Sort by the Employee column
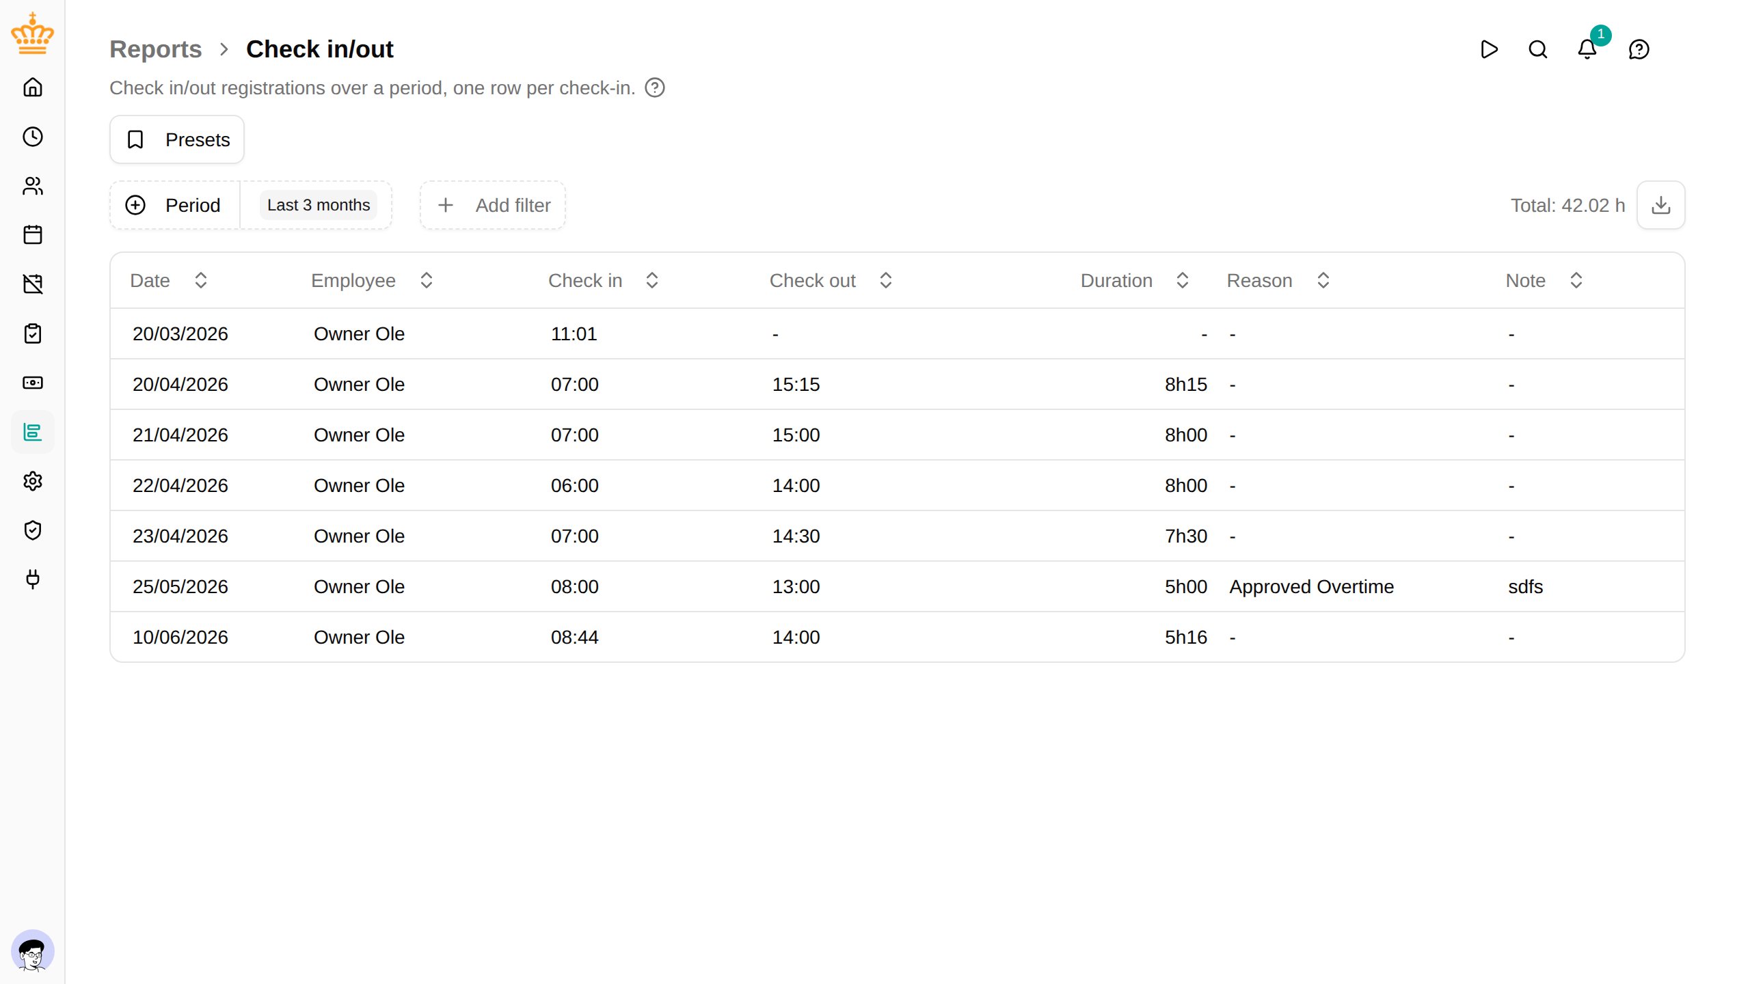 point(373,280)
